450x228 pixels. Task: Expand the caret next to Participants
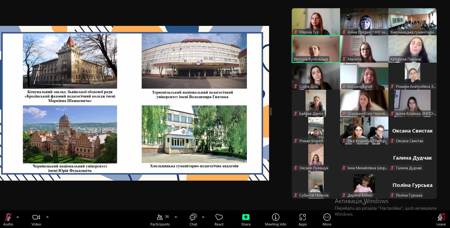[176, 217]
